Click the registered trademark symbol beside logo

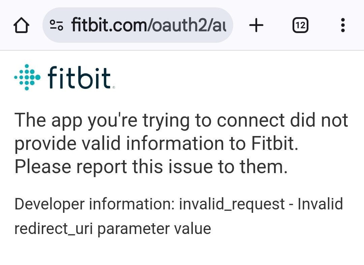113,87
